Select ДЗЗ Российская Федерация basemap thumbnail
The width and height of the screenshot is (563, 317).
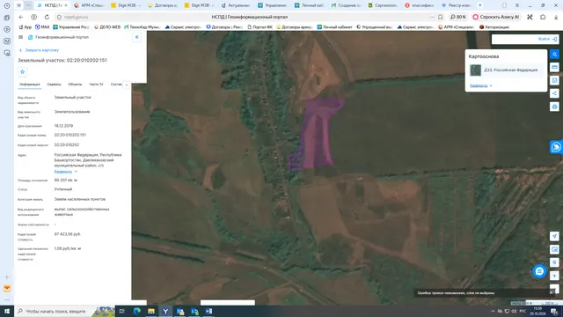pos(475,70)
